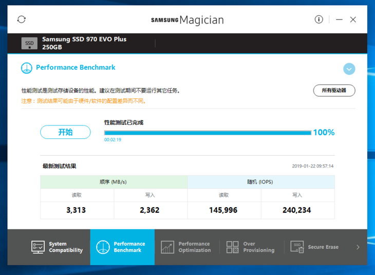375x275 pixels.
Task: Open Over Provisioning tab
Action: (x=252, y=247)
